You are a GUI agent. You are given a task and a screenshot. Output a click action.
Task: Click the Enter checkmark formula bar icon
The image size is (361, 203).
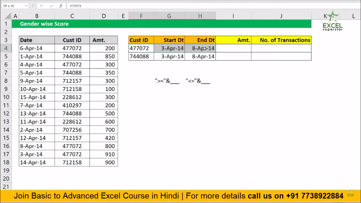pos(52,6)
